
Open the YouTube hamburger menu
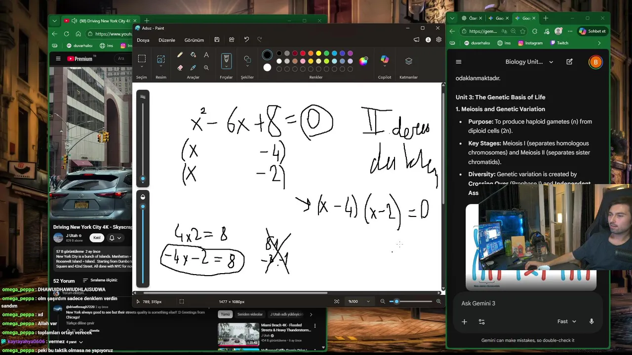pyautogui.click(x=58, y=59)
